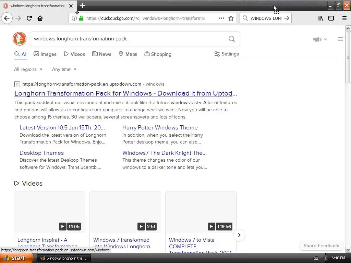Open Longhorn Inspirat video title link
351x263 pixels.
tap(47, 243)
